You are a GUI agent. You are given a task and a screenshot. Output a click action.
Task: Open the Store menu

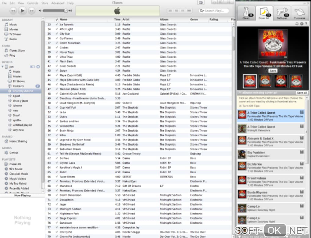coord(45,3)
